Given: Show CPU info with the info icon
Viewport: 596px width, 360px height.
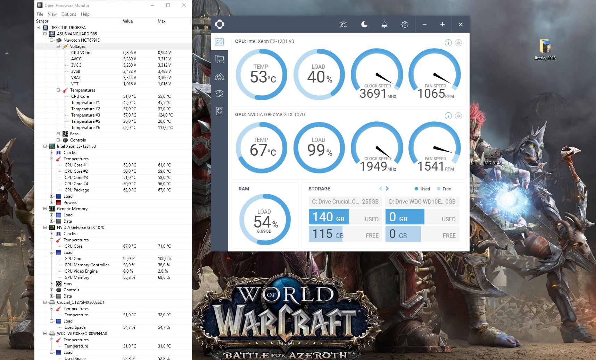Looking at the screenshot, I should click(448, 43).
